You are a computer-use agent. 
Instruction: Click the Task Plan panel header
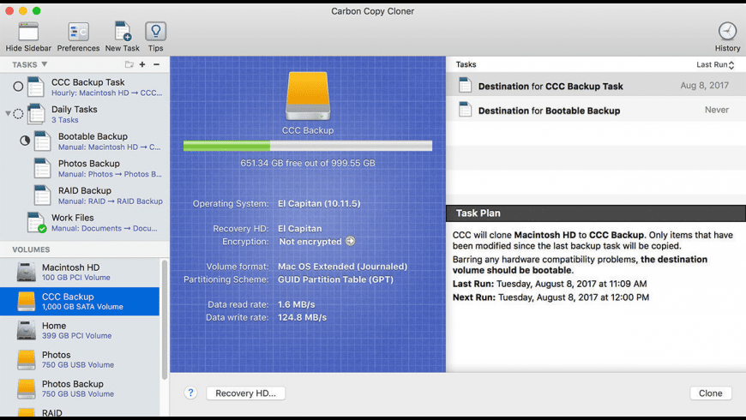tap(596, 213)
